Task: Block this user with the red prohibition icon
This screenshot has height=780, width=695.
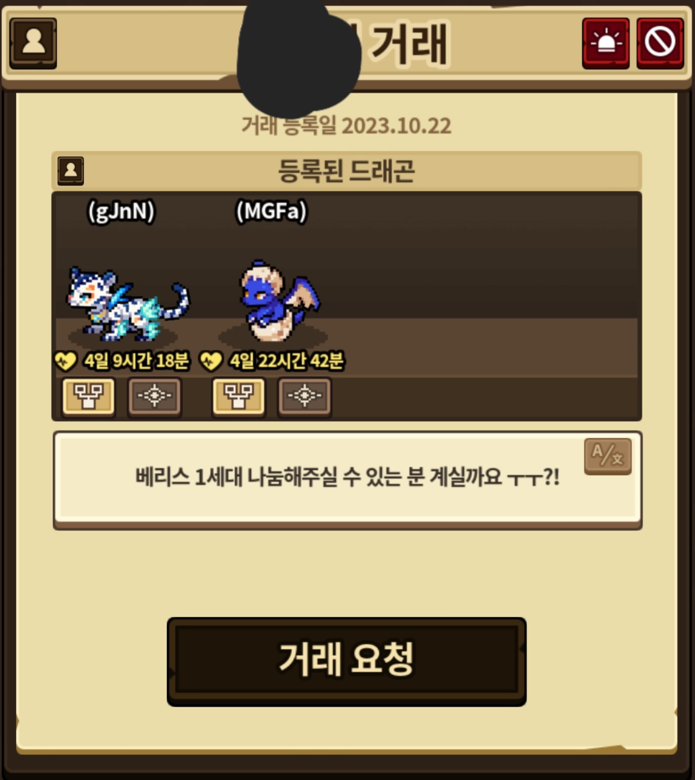Action: click(x=660, y=43)
